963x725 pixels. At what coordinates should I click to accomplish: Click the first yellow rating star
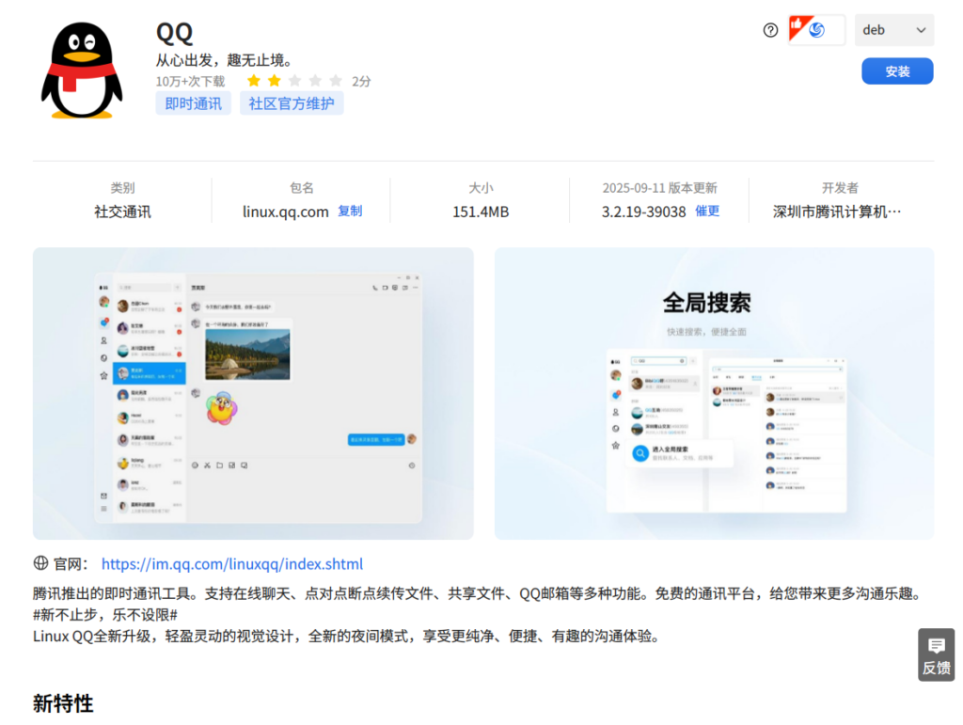(254, 81)
